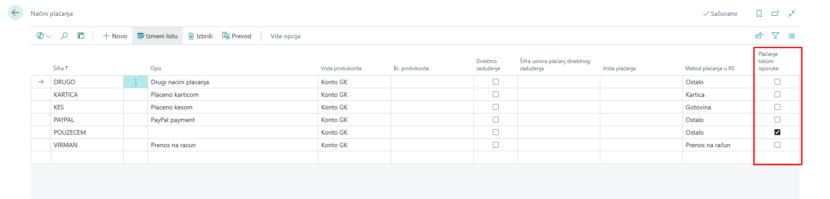Screen dimensions: 830x199
Task: Expand the Copilot dropdown in toolbar
Action: click(44, 36)
